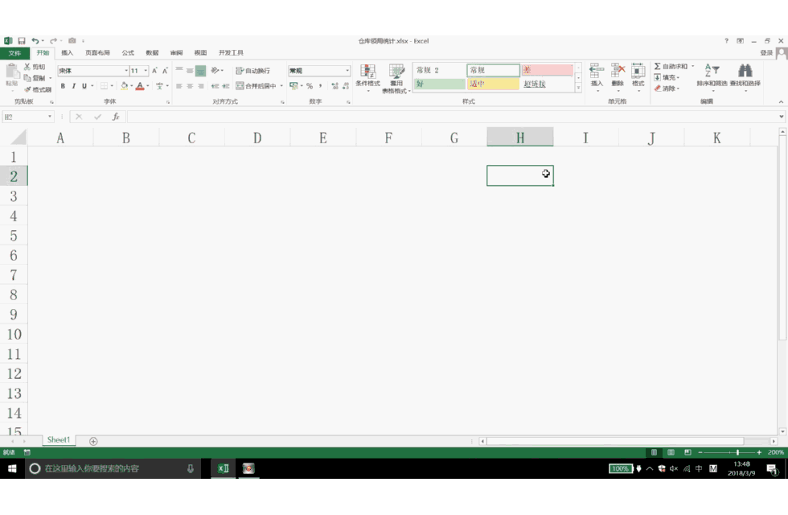Open the Fill (填充) dropdown
The image size is (788, 515).
[x=667, y=77]
